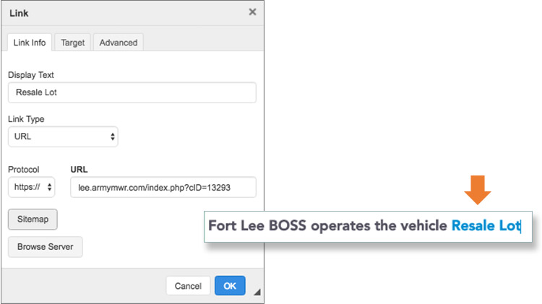Click into the Display Text field
Image resolution: width=542 pixels, height=304 pixels.
pos(132,92)
